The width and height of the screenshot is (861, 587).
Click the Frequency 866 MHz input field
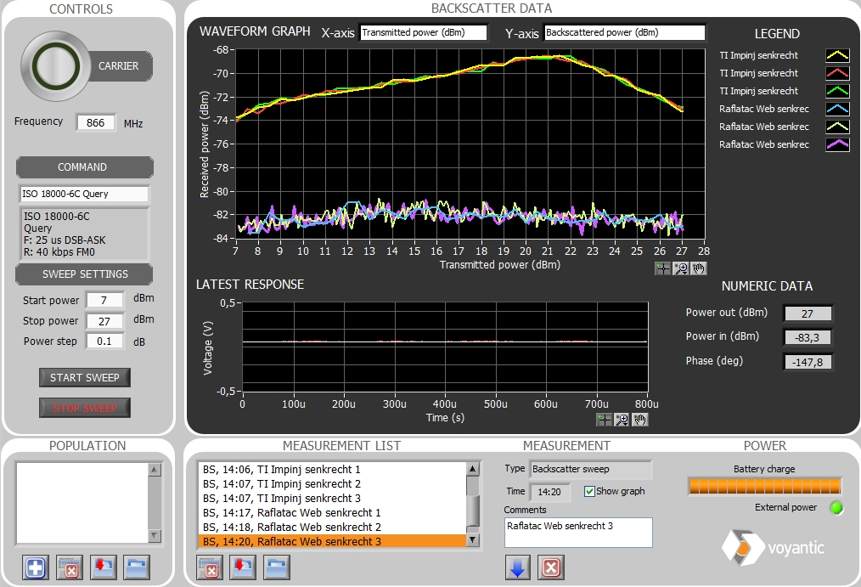[96, 122]
